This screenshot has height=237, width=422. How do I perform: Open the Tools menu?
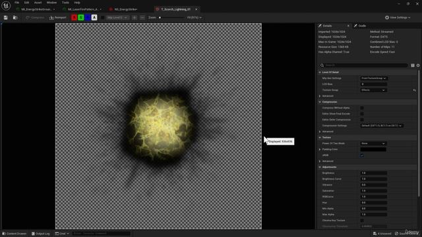click(65, 3)
